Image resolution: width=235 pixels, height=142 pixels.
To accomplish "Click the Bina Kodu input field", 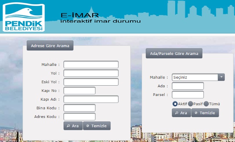I will [79, 108].
